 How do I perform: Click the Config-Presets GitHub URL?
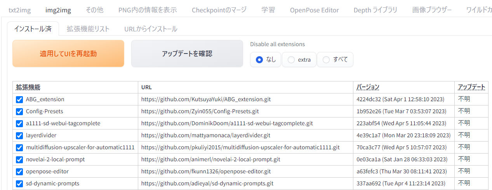click(x=200, y=111)
